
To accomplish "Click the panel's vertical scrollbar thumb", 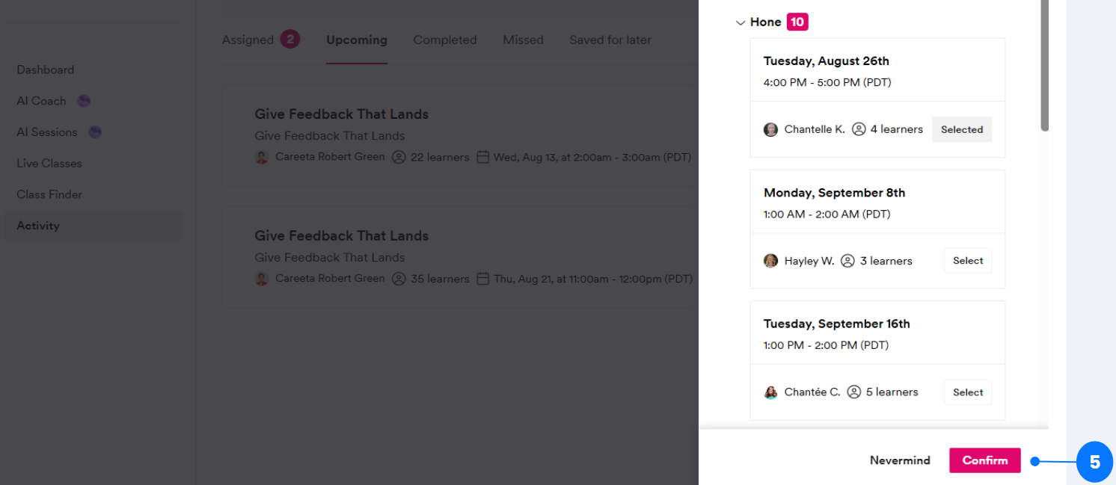I will tap(1044, 67).
